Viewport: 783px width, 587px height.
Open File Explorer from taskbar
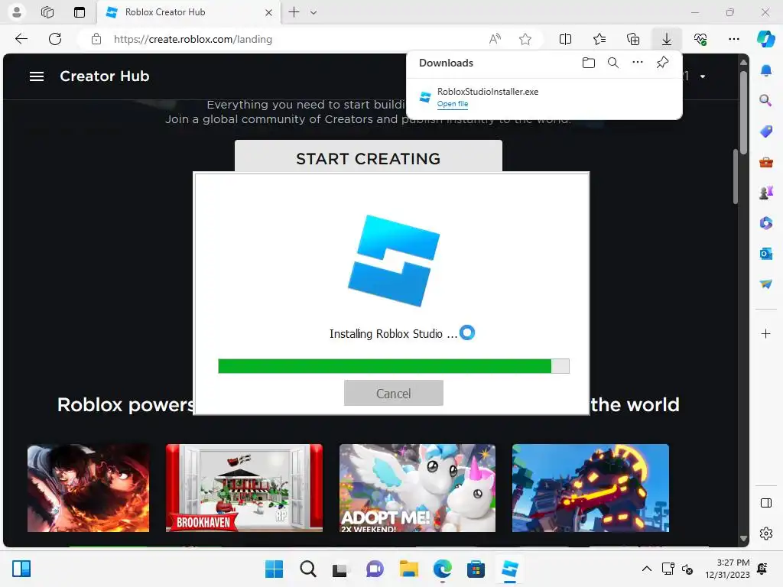tap(409, 569)
